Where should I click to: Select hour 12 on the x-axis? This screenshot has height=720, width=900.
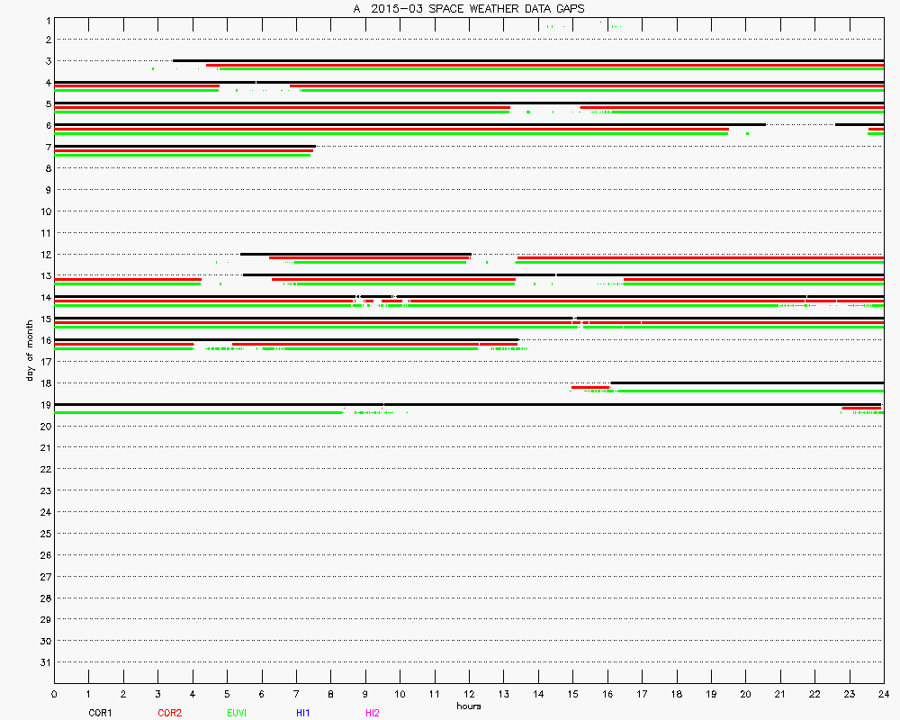(469, 694)
